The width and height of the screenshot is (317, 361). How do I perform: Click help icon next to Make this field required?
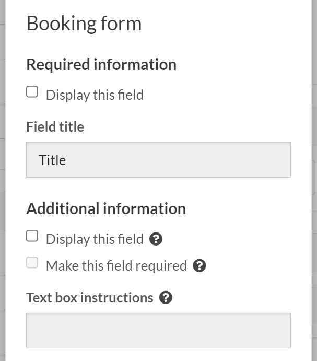[199, 266]
